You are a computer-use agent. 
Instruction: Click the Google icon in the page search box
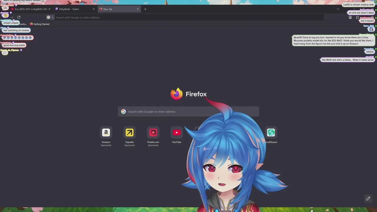click(123, 112)
